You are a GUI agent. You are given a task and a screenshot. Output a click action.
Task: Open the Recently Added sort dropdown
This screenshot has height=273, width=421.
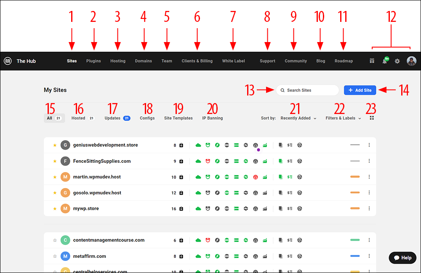(298, 118)
